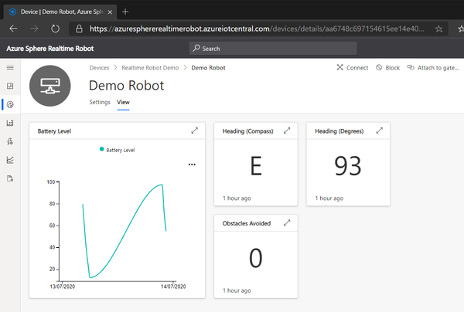Image resolution: width=464 pixels, height=312 pixels.
Task: Click the Battery Level tile title
Action: tap(54, 131)
